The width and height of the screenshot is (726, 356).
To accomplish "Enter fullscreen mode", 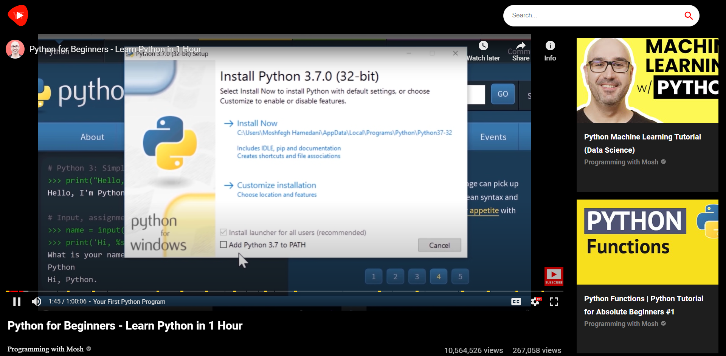I will click(x=554, y=301).
